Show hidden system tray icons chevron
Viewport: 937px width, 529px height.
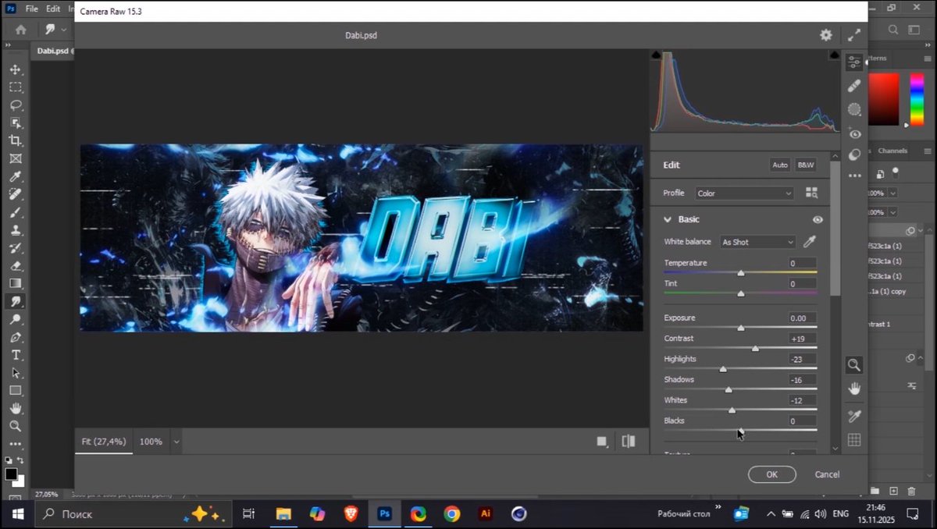(771, 514)
